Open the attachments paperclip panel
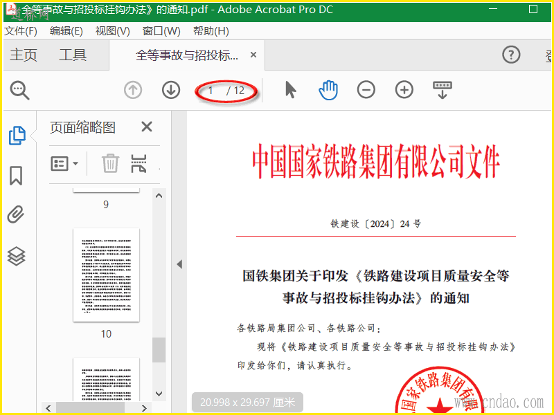 [x=16, y=214]
